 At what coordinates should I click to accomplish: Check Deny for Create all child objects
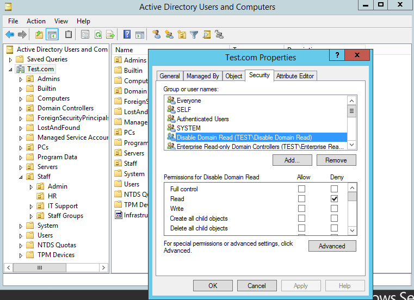pyautogui.click(x=334, y=218)
